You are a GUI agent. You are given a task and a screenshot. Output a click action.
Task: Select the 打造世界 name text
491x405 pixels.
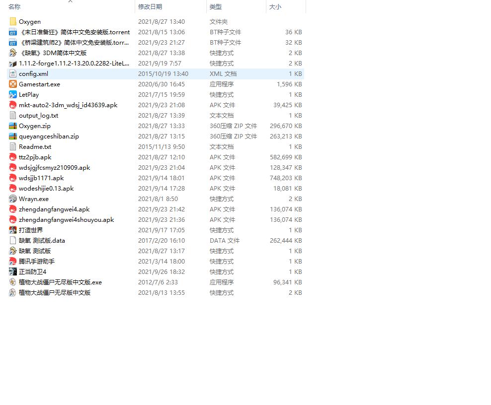click(31, 230)
